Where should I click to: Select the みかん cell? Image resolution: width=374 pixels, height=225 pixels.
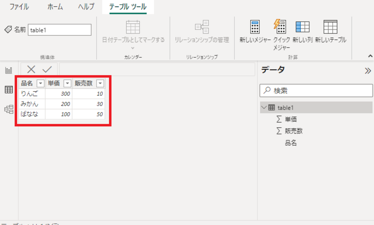[x=32, y=104]
